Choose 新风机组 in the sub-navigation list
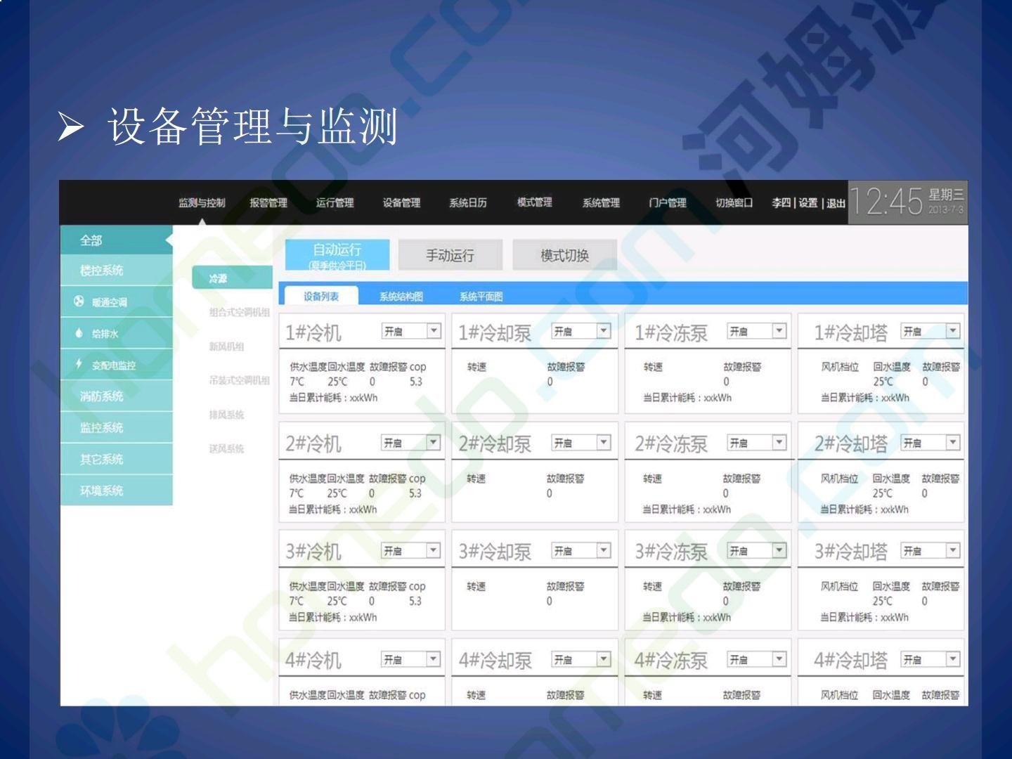Image resolution: width=1012 pixels, height=759 pixels. pyautogui.click(x=226, y=346)
